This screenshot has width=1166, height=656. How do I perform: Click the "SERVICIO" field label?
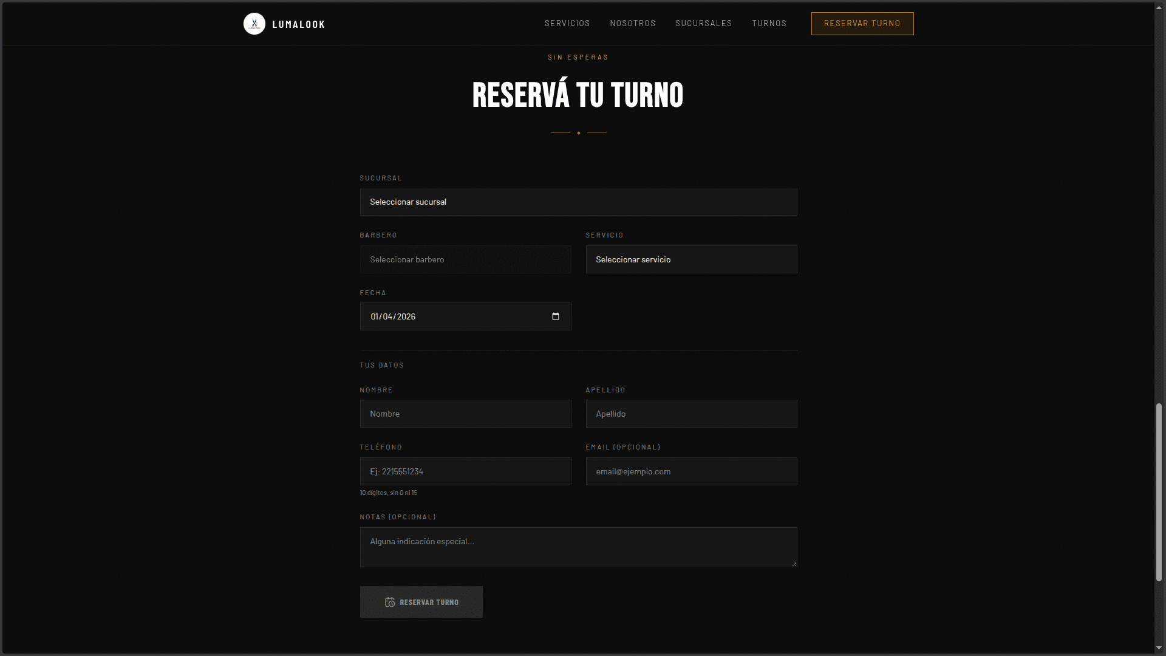[x=605, y=235]
